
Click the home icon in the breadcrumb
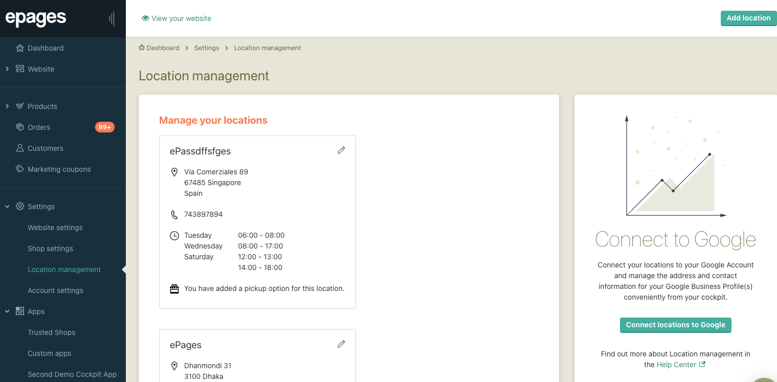142,48
